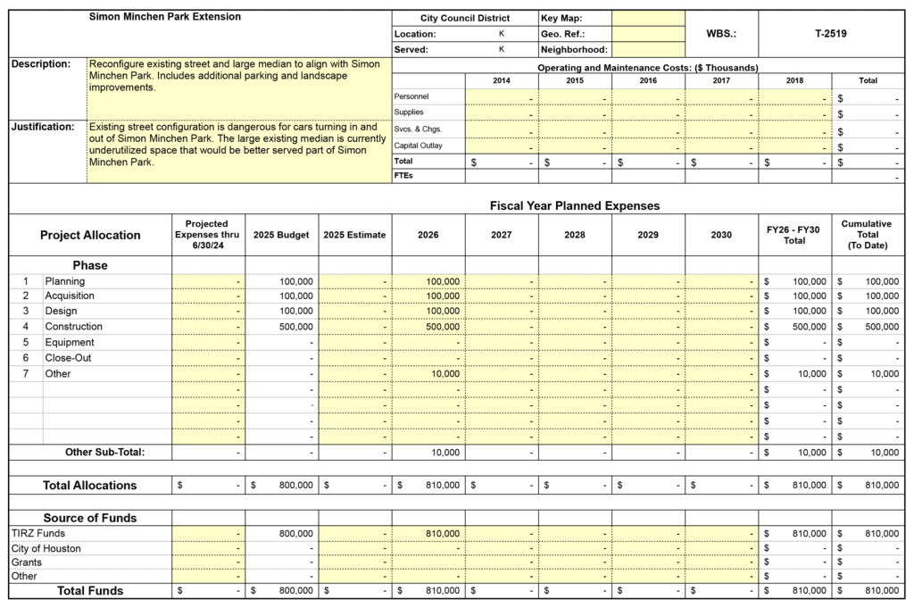Select the Project Allocation header cell

coord(90,236)
